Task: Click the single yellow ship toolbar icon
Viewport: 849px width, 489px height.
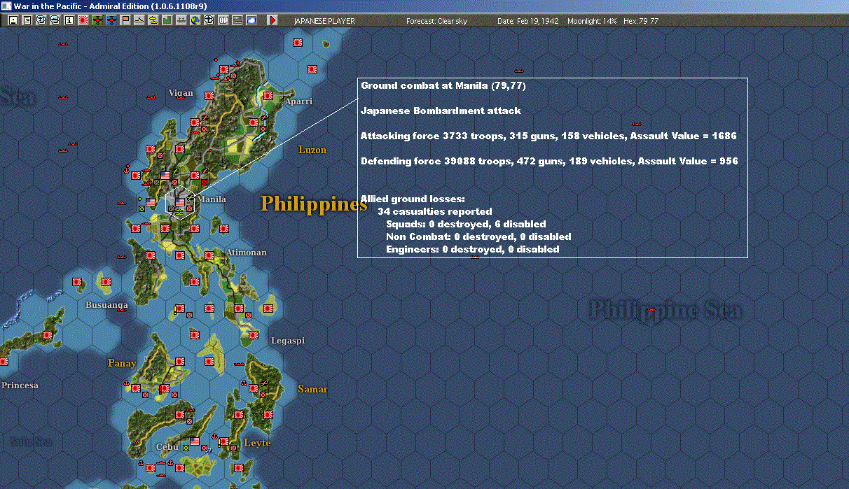Action: click(139, 20)
